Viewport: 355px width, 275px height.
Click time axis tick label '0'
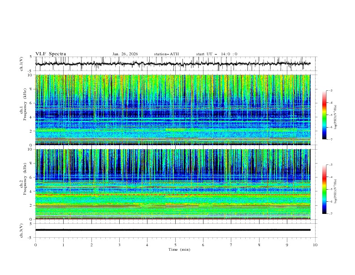click(35, 245)
